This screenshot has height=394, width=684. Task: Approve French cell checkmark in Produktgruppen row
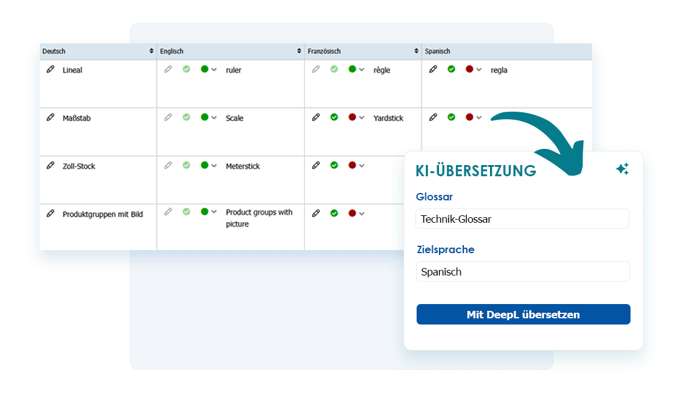334,213
